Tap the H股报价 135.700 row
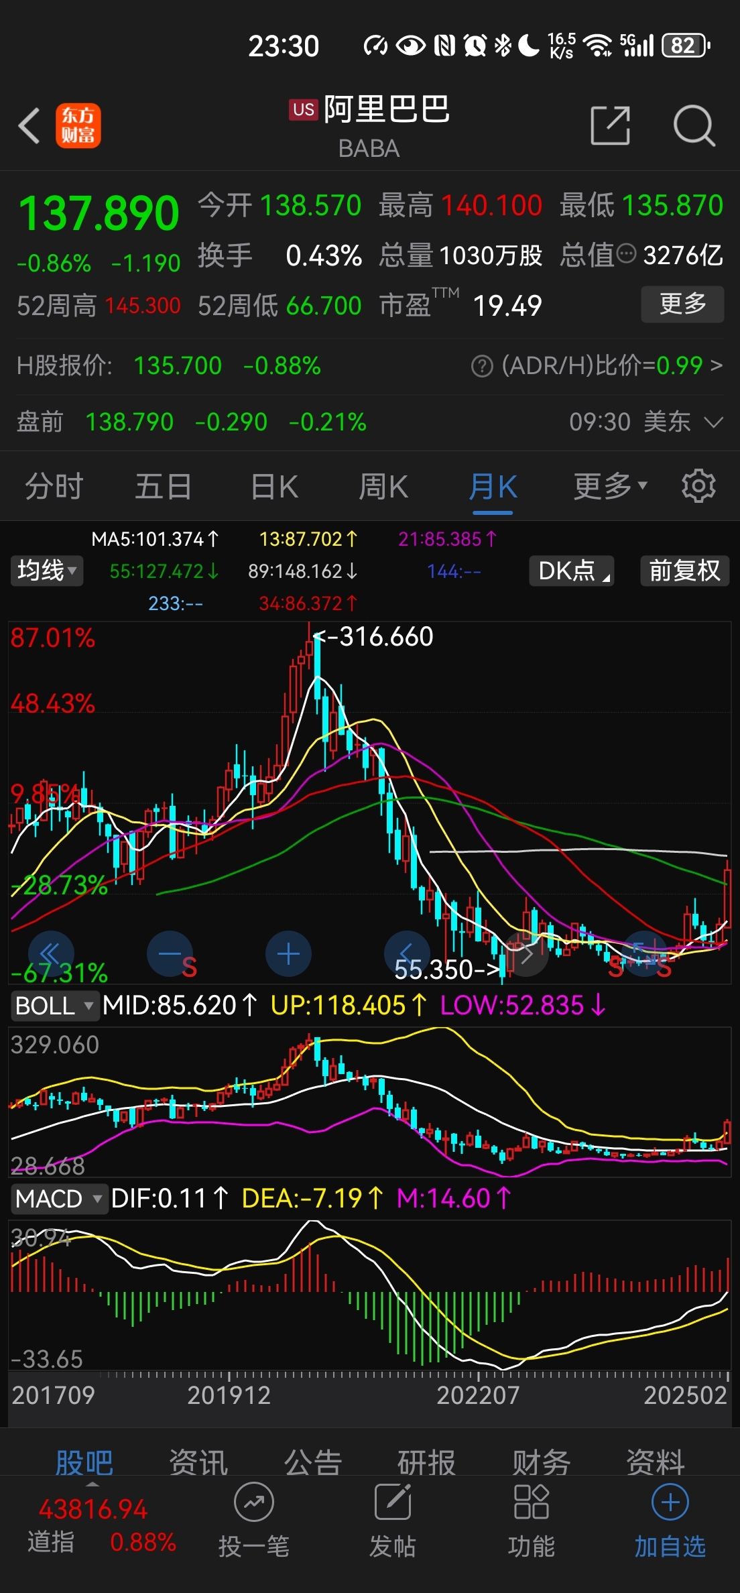 (x=169, y=366)
